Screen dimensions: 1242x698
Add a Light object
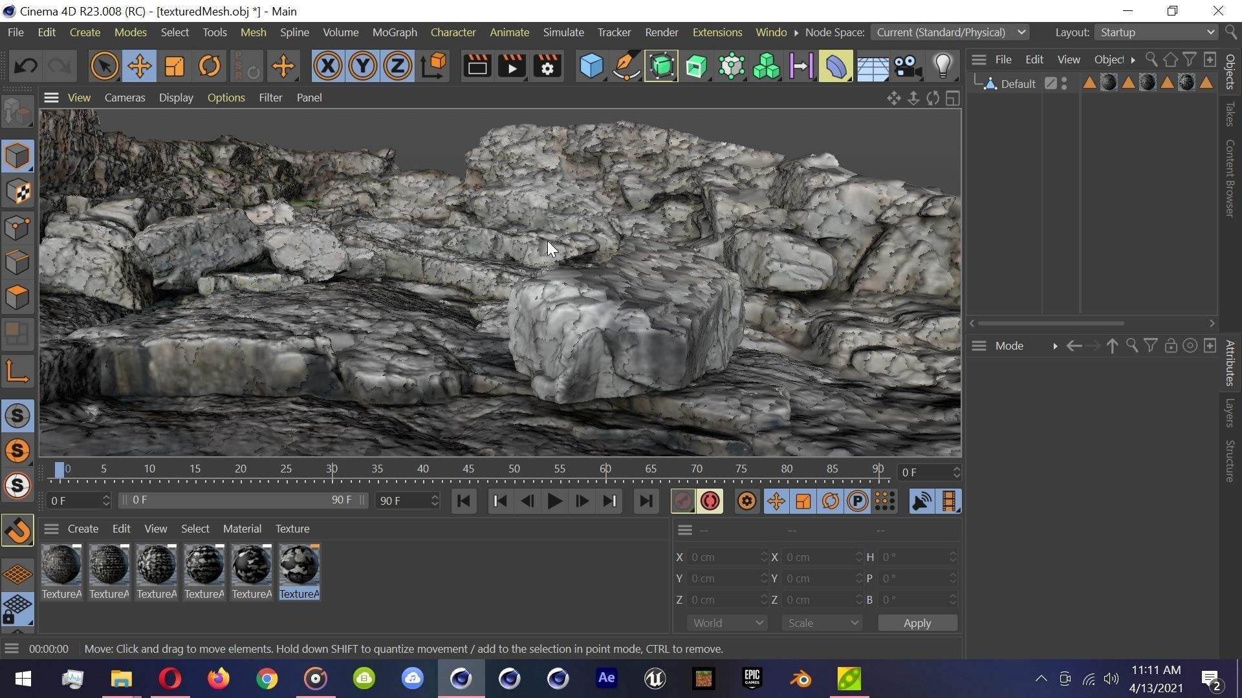tap(942, 66)
